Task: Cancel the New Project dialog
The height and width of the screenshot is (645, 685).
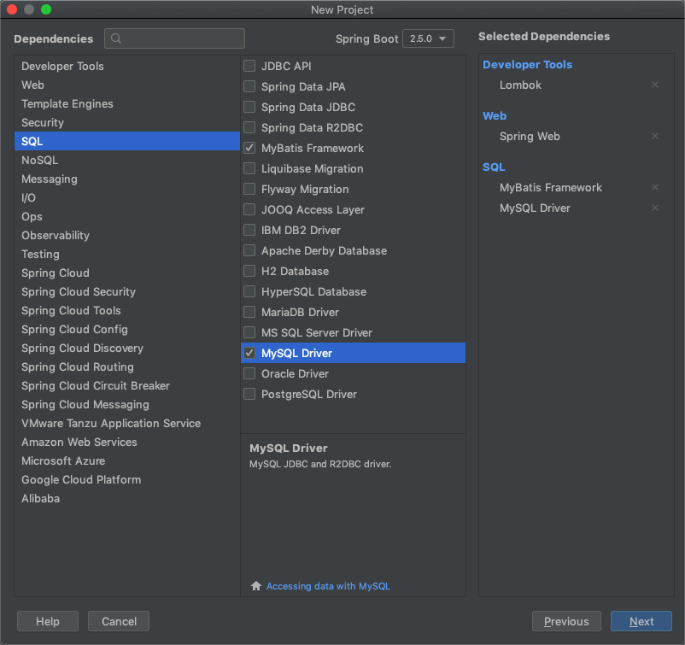Action: pos(119,621)
